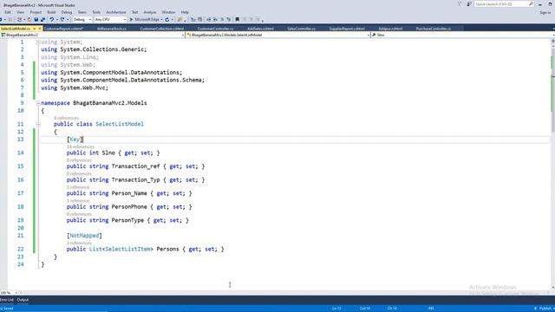The image size is (555, 312).
Task: Click the notifications flag icon
Action: point(460,3)
